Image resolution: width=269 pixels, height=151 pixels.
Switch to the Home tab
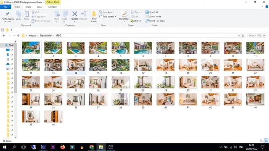[x=17, y=7]
